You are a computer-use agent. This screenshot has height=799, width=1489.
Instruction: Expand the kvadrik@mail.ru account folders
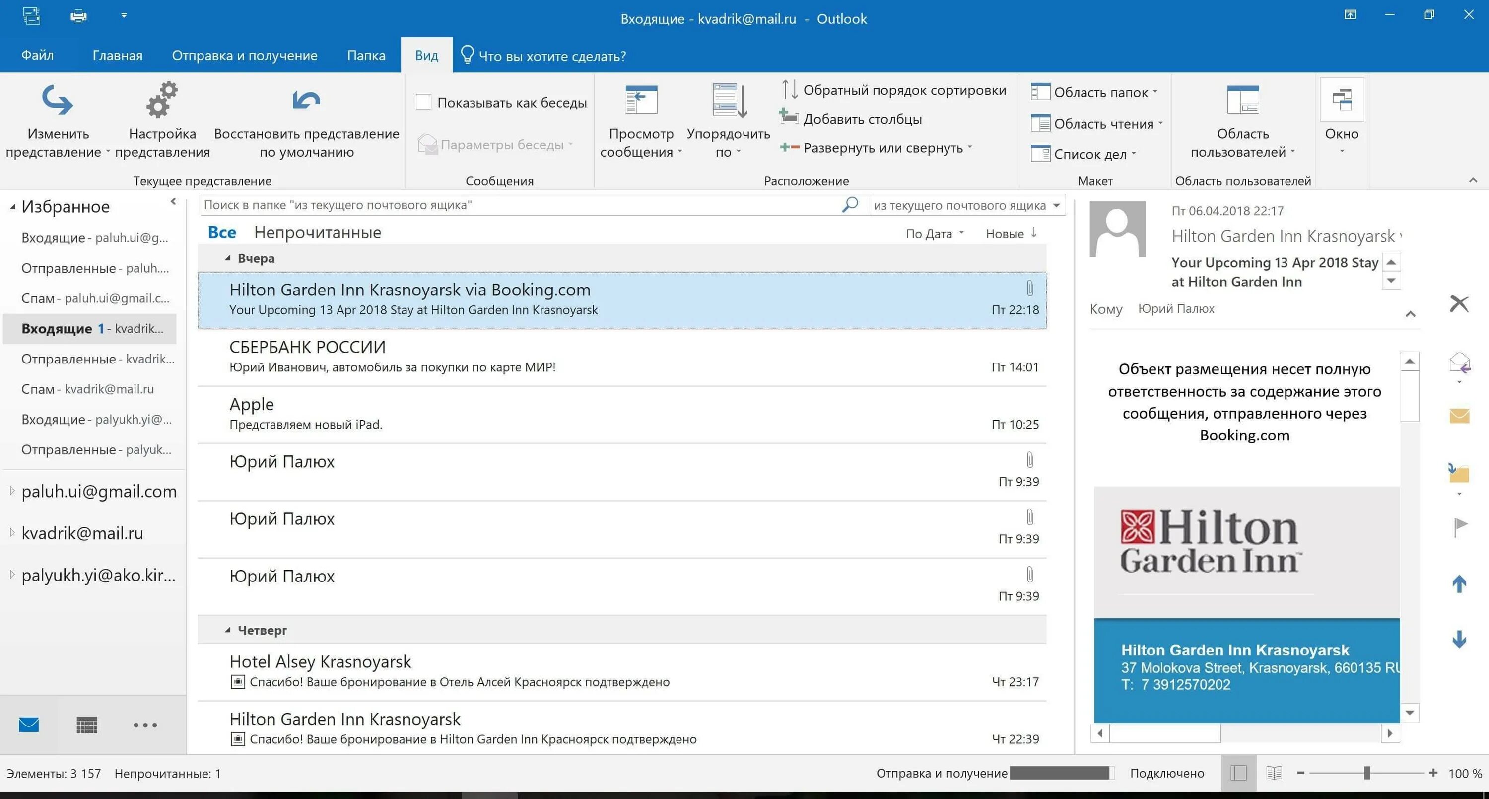[x=11, y=532]
